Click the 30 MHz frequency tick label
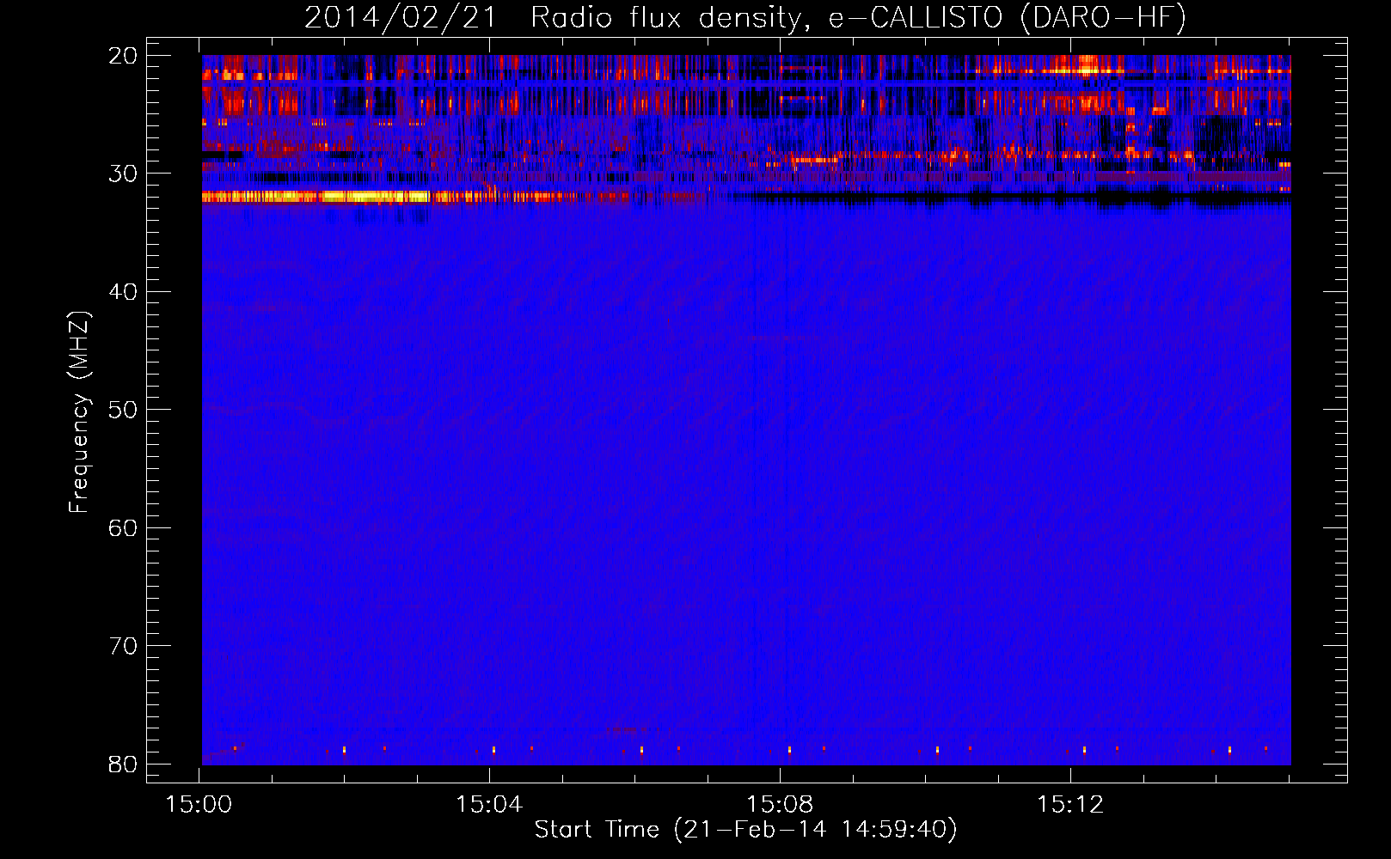This screenshot has height=859, width=1391. pyautogui.click(x=123, y=174)
